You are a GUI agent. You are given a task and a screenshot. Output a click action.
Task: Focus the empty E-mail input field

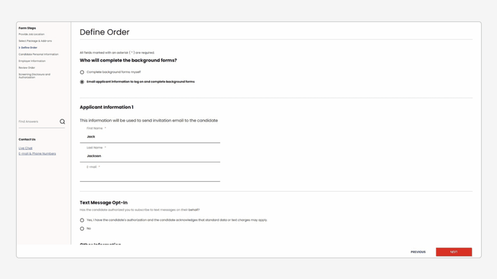(149, 176)
